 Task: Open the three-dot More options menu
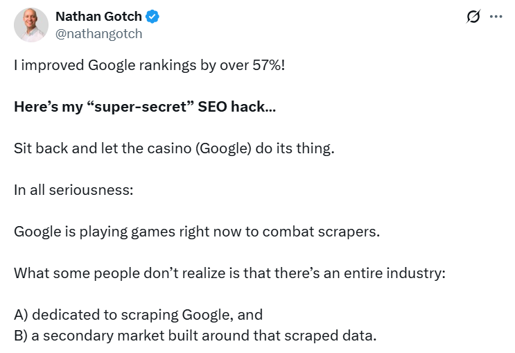(496, 17)
